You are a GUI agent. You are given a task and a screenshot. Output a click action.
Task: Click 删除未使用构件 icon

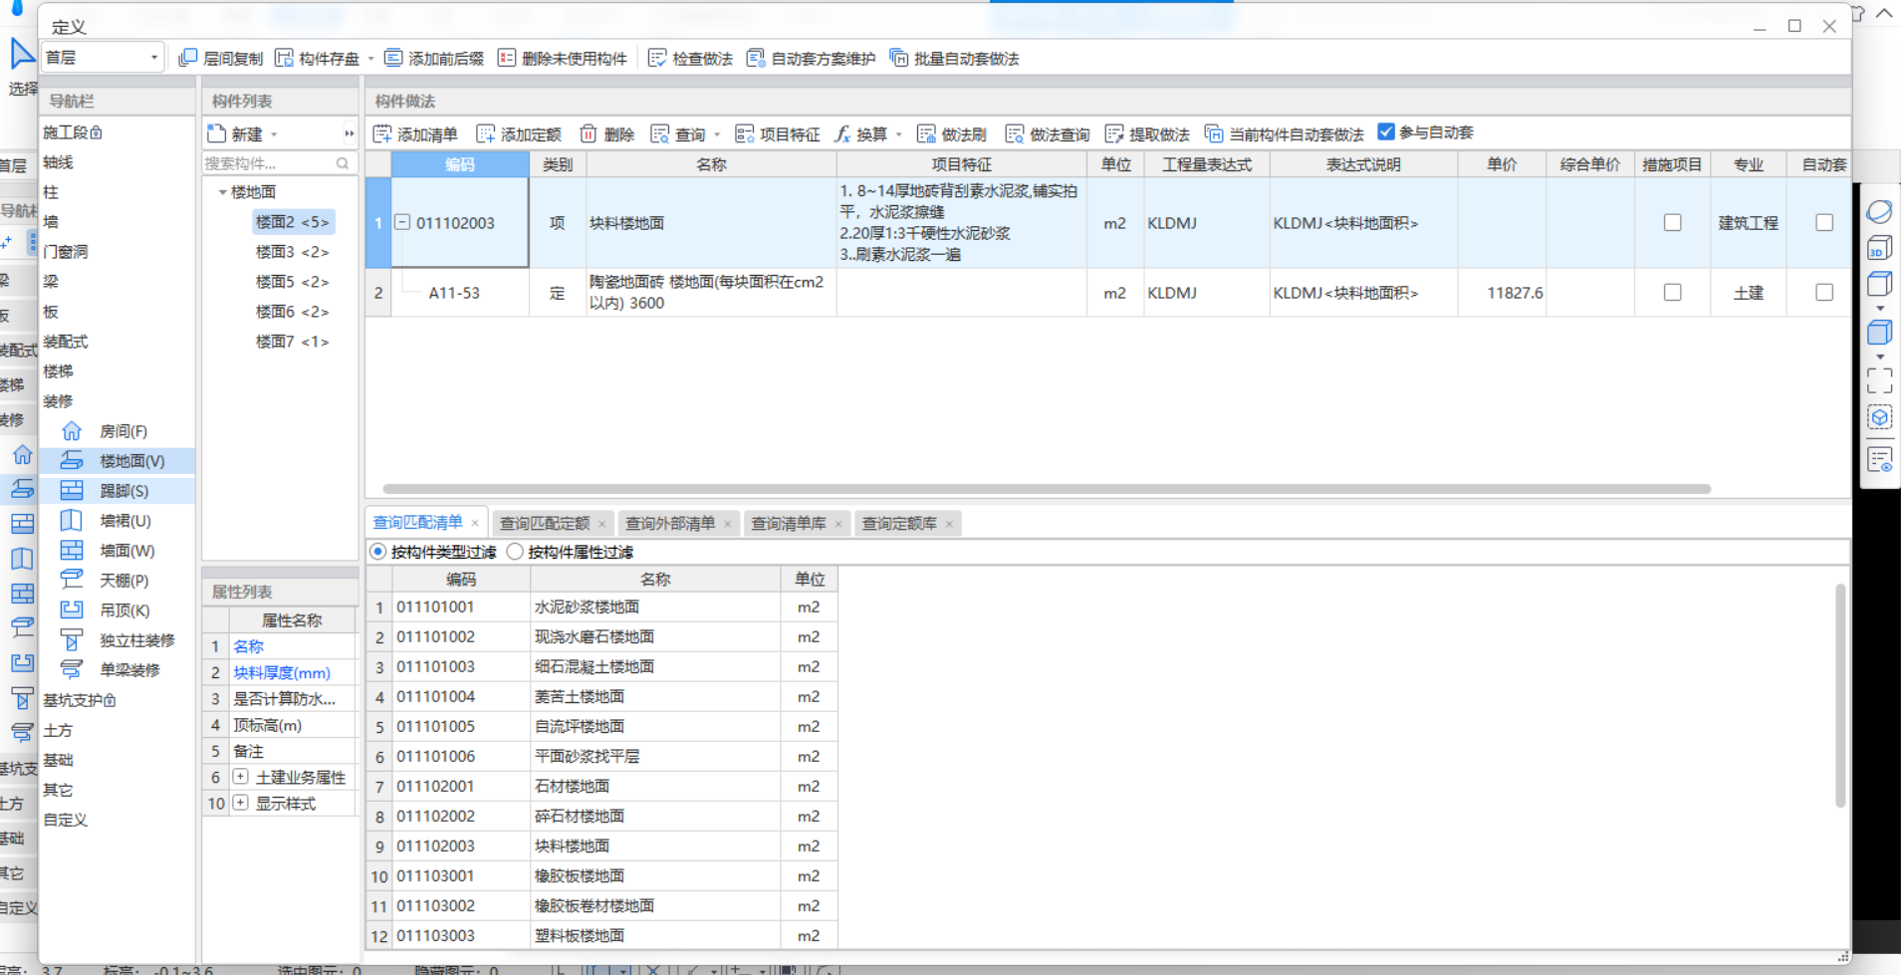coord(507,58)
